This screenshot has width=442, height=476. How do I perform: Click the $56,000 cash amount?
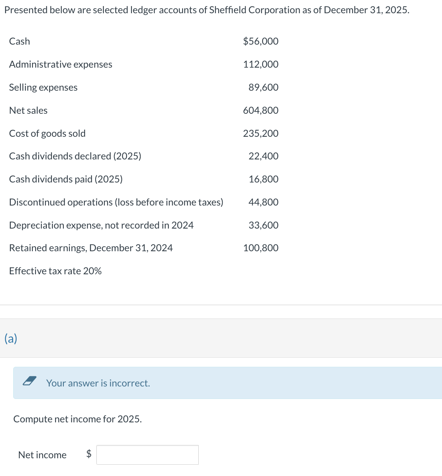click(x=261, y=41)
